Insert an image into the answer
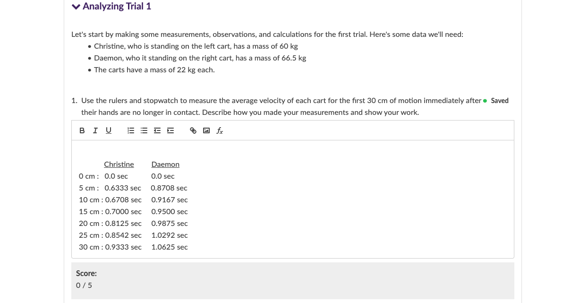 [206, 130]
